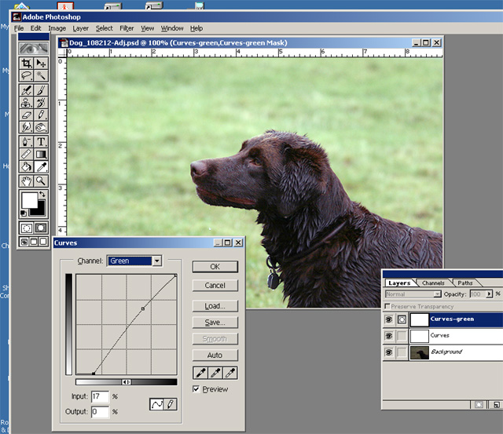Hide the Background layer eye
Screen dimensions: 503x434
point(389,352)
